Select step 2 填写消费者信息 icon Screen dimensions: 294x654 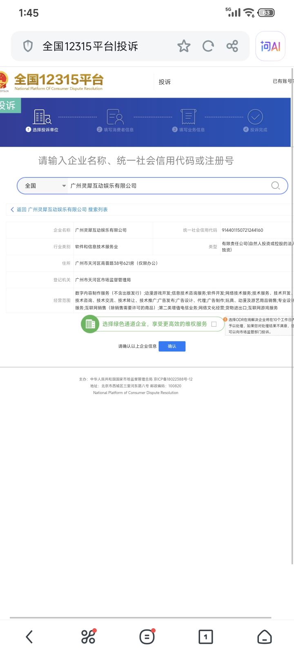[115, 117]
